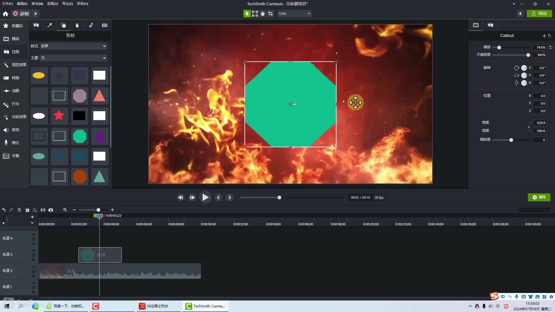The width and height of the screenshot is (555, 312).
Task: Open the 帮助(H) menu
Action: [82, 4]
